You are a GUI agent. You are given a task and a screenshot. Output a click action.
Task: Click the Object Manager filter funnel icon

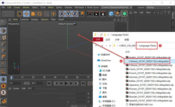(x=165, y=13)
